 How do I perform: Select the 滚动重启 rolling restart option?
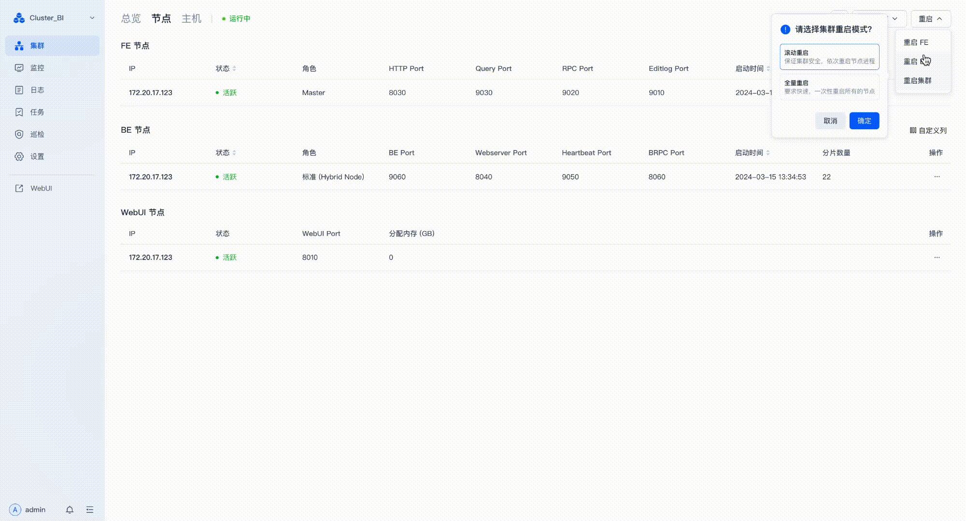(829, 57)
